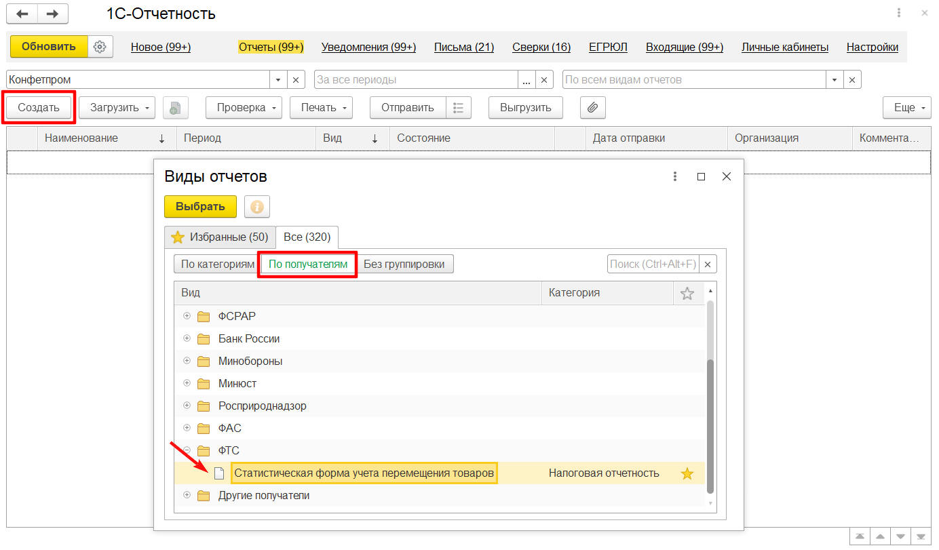Viewport: 939px width, 550px height.
Task: Open the ЕГРЮЛ section
Action: coord(608,47)
